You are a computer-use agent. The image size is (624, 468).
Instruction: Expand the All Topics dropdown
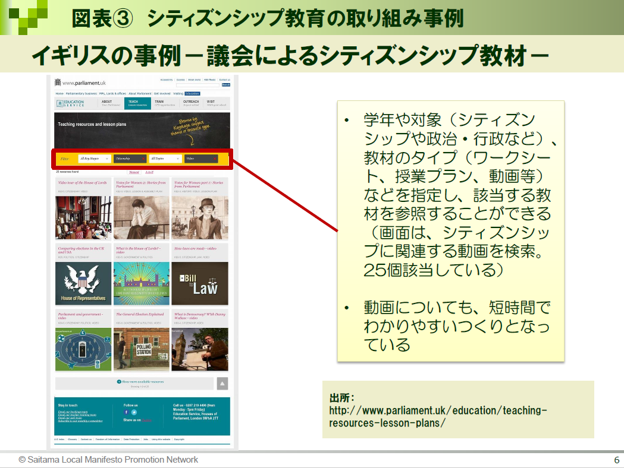[x=165, y=159]
